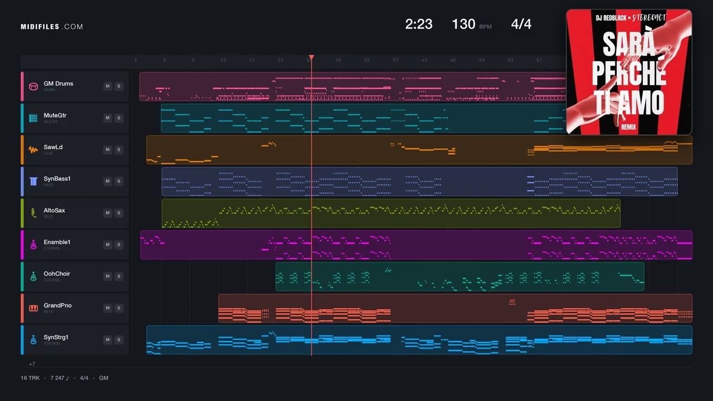Solo the SynStrg1 track
Screen dimensions: 713x401
(118, 340)
